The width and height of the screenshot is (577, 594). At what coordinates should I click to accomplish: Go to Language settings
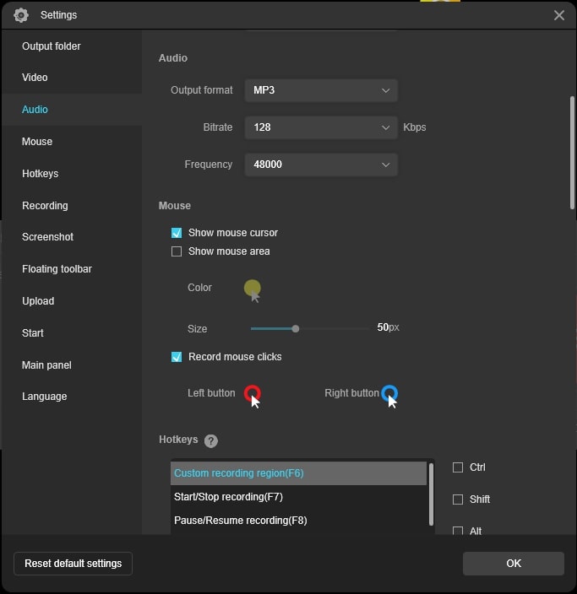(45, 397)
